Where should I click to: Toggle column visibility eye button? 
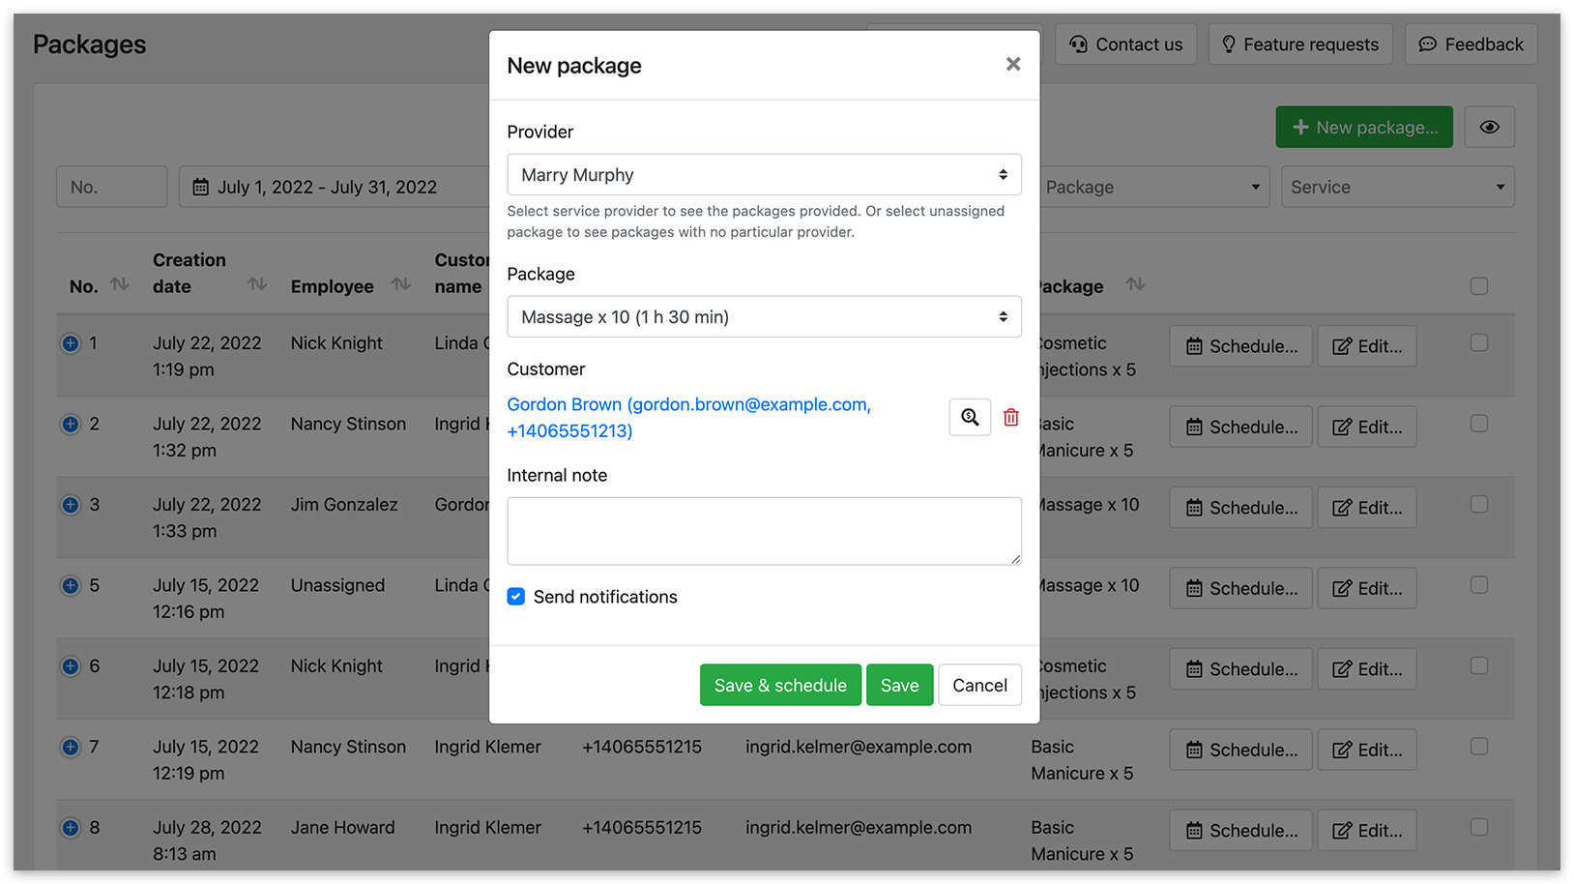point(1489,127)
